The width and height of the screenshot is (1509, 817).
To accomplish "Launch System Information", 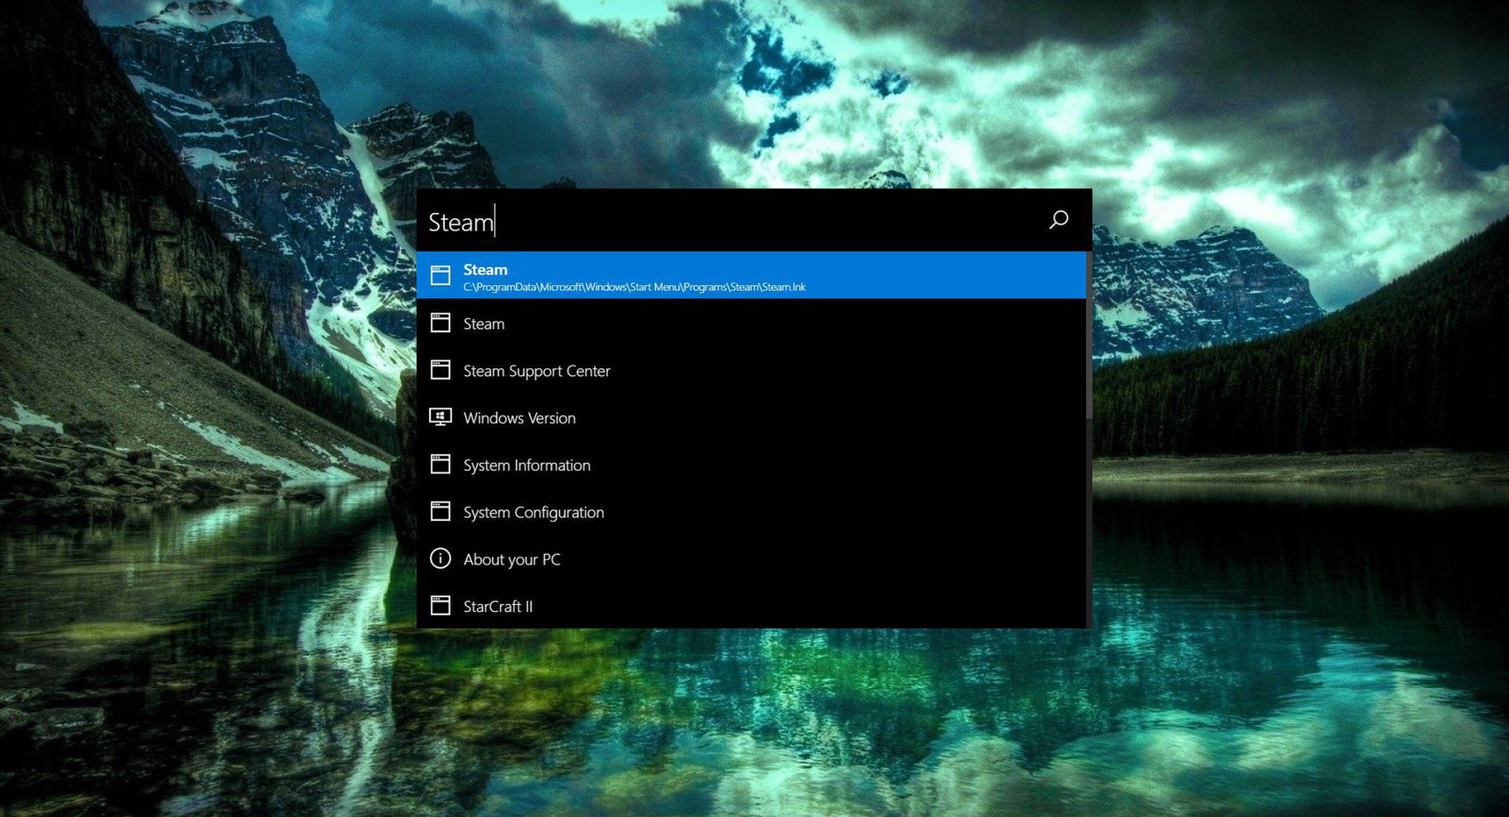I will point(751,465).
